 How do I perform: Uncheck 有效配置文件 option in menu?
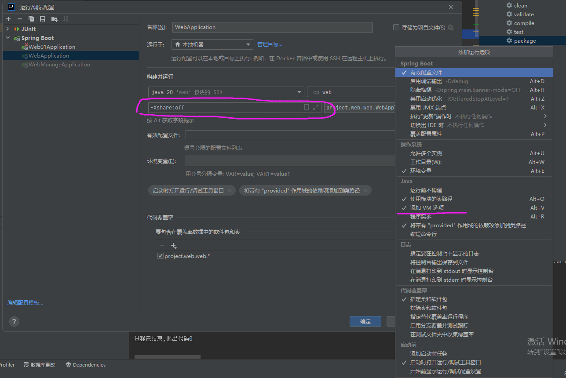point(474,73)
